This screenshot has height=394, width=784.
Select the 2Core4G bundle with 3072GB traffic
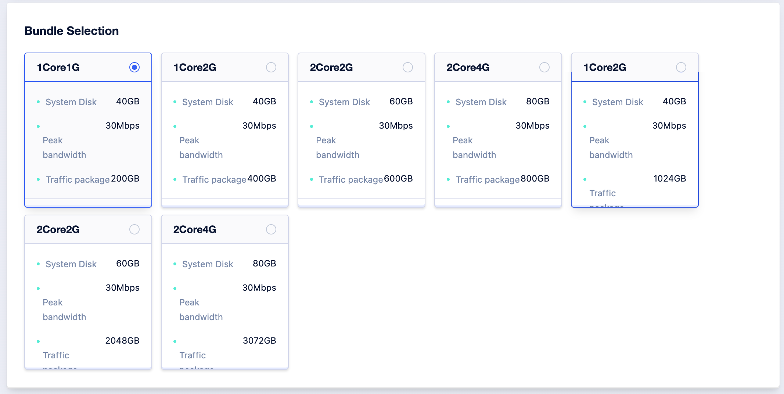coord(271,229)
